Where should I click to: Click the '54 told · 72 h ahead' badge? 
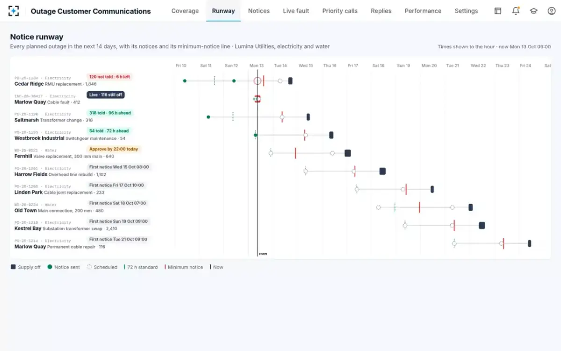[109, 131]
